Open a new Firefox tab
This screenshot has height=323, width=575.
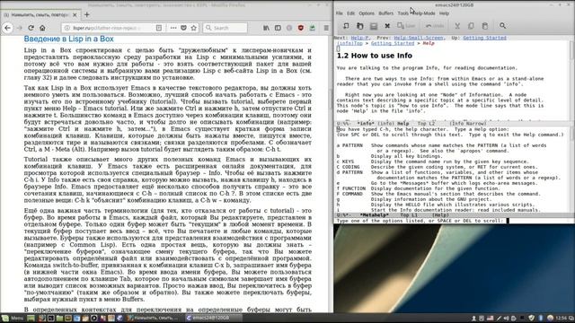point(87,14)
